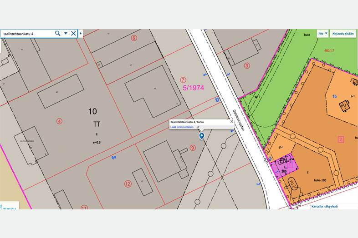
Task: Click the Turku logo in the corner
Action: [9, 207]
